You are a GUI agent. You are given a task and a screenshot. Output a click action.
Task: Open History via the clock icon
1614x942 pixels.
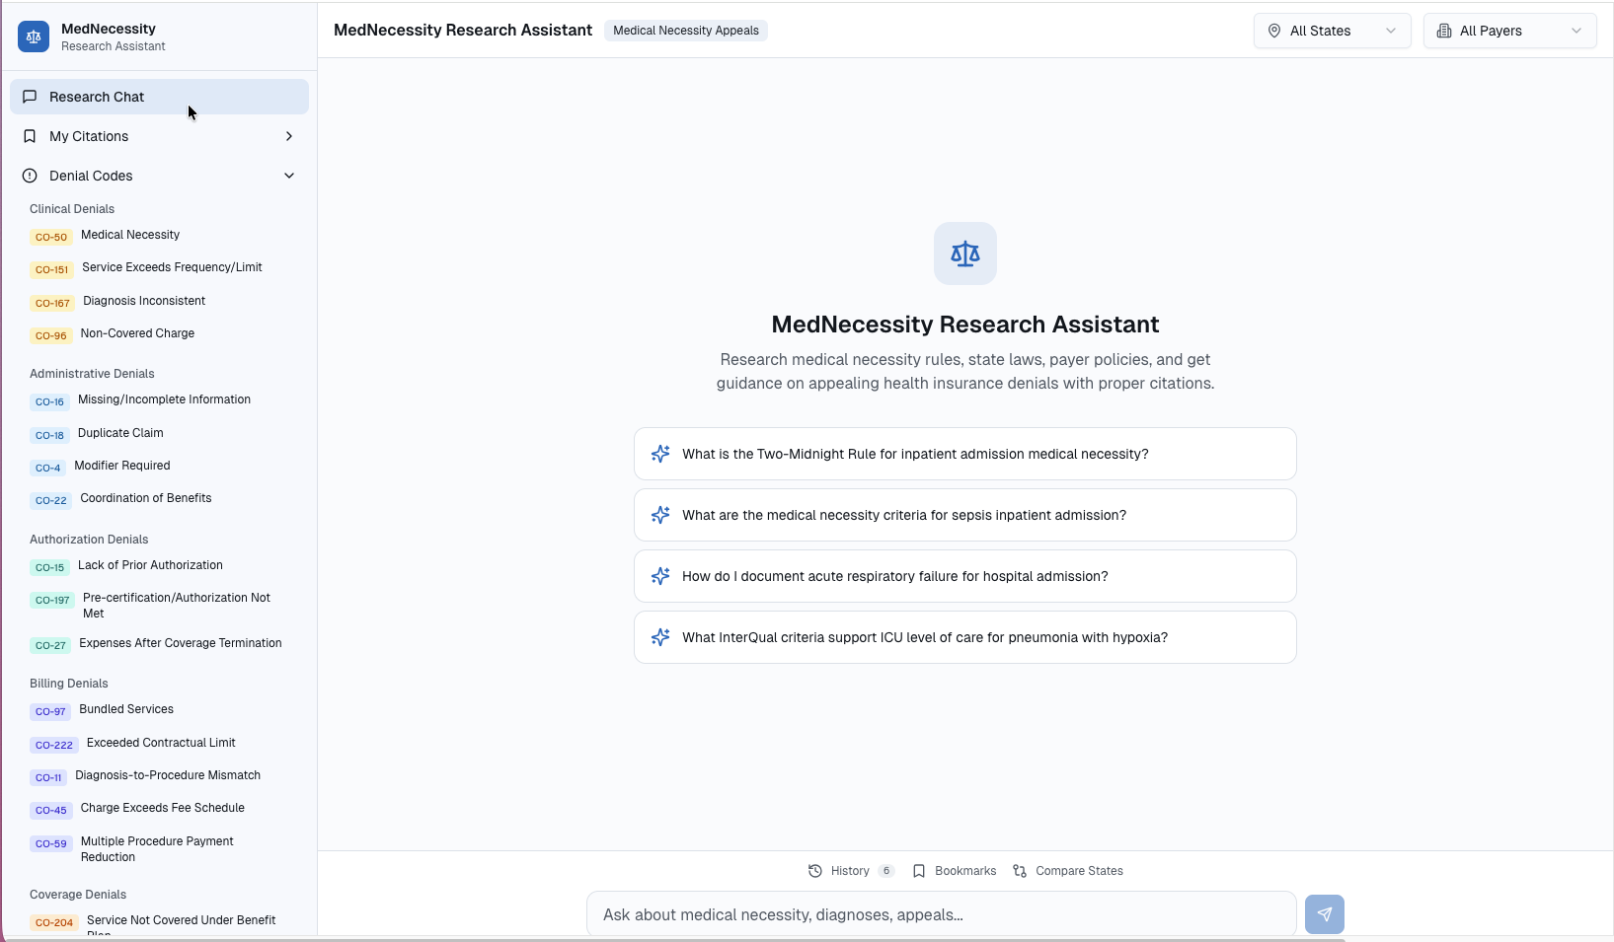pyautogui.click(x=815, y=871)
